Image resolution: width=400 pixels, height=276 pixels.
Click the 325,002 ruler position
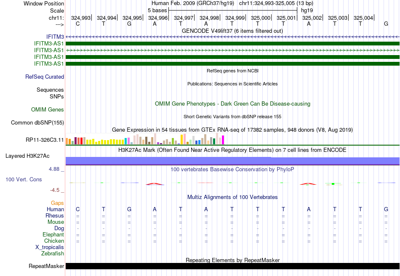(312, 18)
